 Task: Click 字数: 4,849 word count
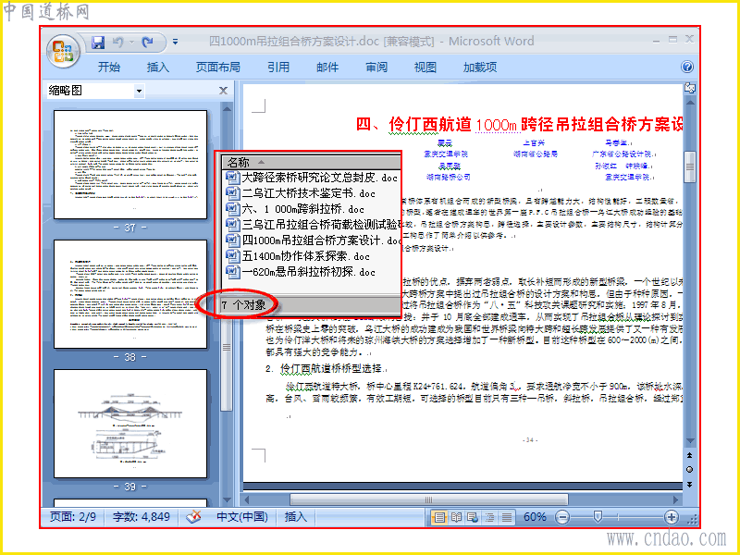tap(142, 517)
